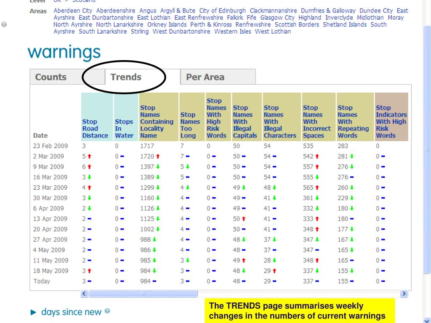Open the West Dunbartonshire link
Image resolution: width=431 pixels, height=323 pixels.
pos(181,32)
